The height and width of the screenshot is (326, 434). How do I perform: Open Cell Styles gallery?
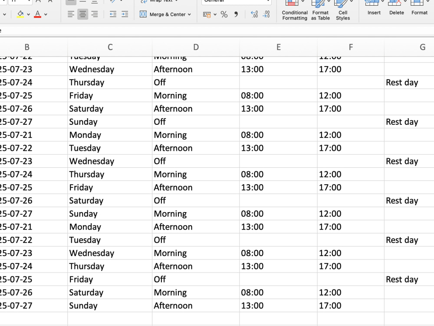(343, 10)
